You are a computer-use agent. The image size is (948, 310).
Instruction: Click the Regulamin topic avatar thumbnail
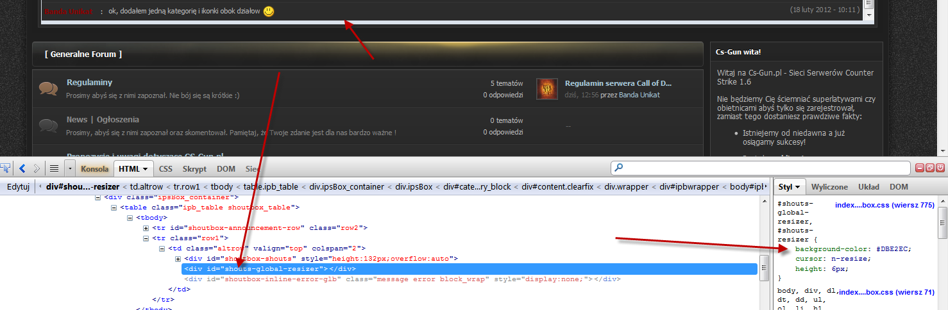coord(546,88)
